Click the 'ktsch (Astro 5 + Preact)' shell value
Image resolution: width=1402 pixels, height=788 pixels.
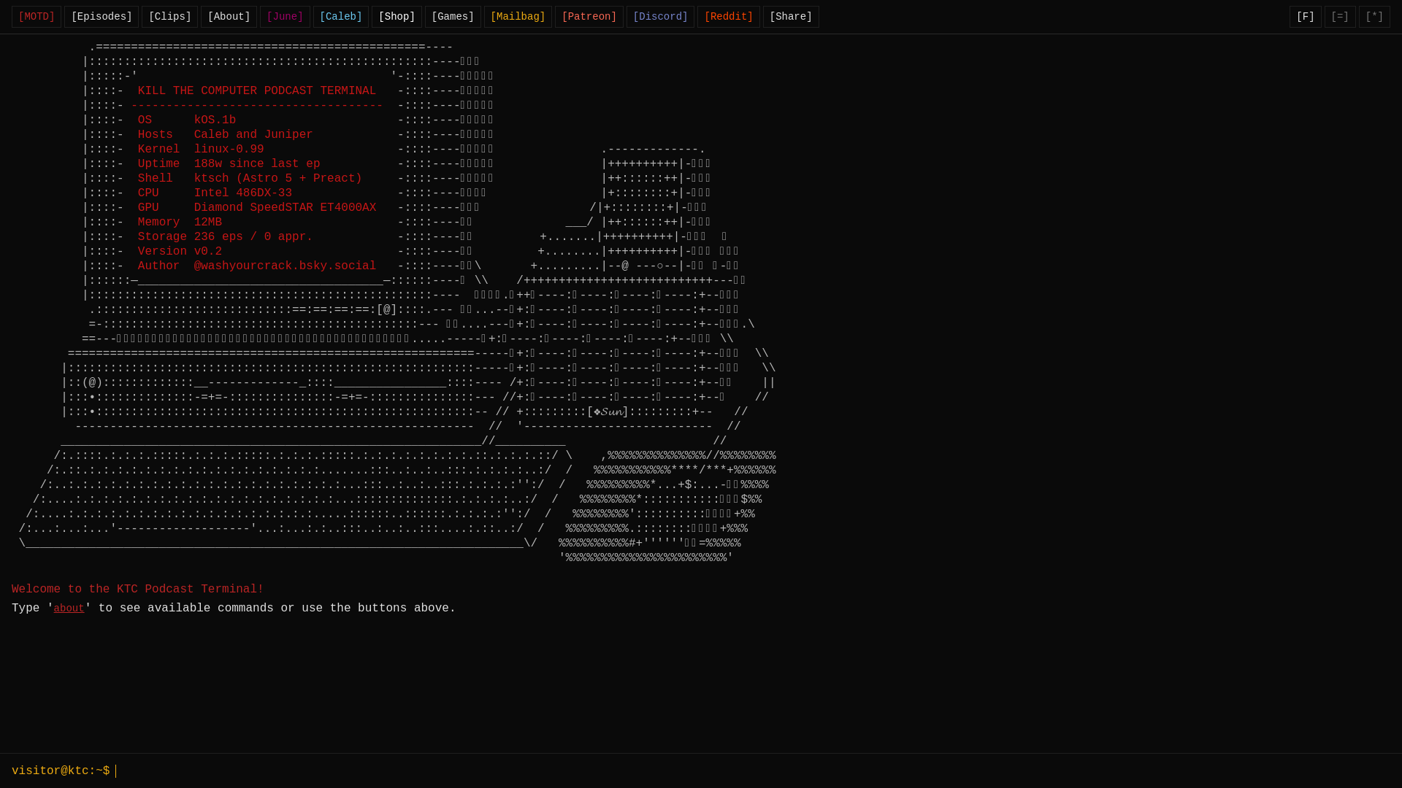(278, 179)
